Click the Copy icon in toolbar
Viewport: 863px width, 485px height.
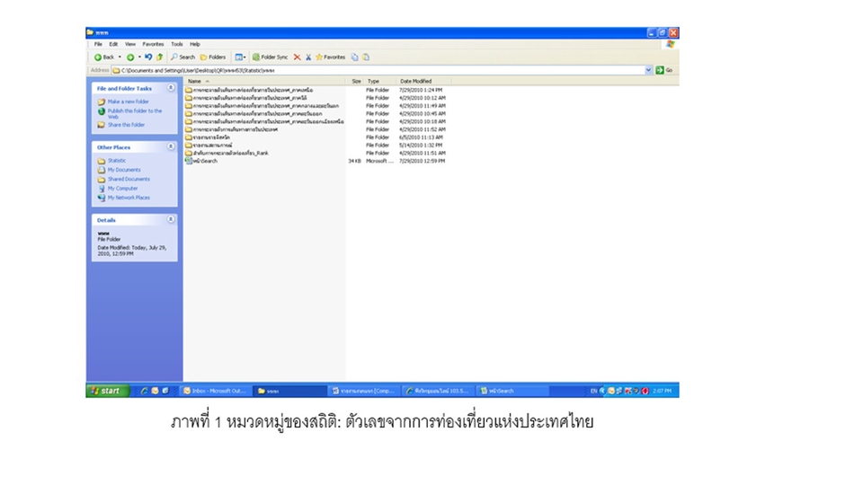(x=354, y=57)
